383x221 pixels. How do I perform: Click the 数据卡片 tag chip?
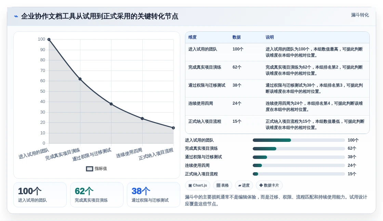tap(269, 186)
